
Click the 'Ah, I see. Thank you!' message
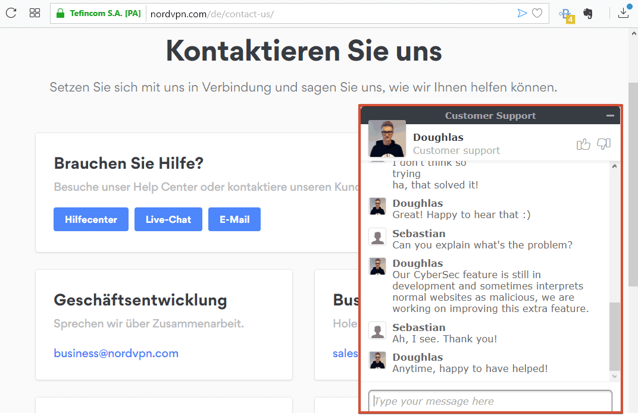445,339
